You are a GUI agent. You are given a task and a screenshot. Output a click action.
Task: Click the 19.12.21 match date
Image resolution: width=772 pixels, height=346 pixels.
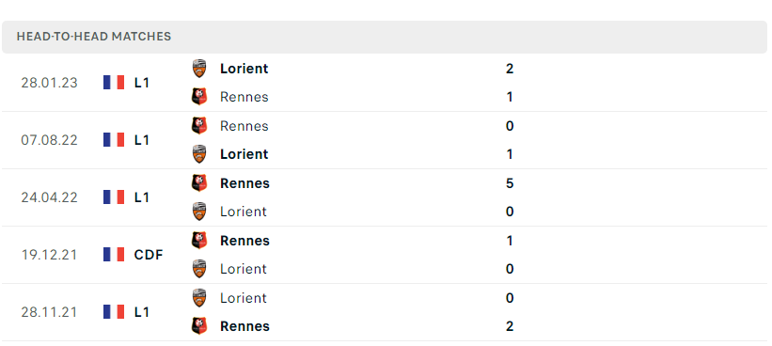(x=49, y=255)
